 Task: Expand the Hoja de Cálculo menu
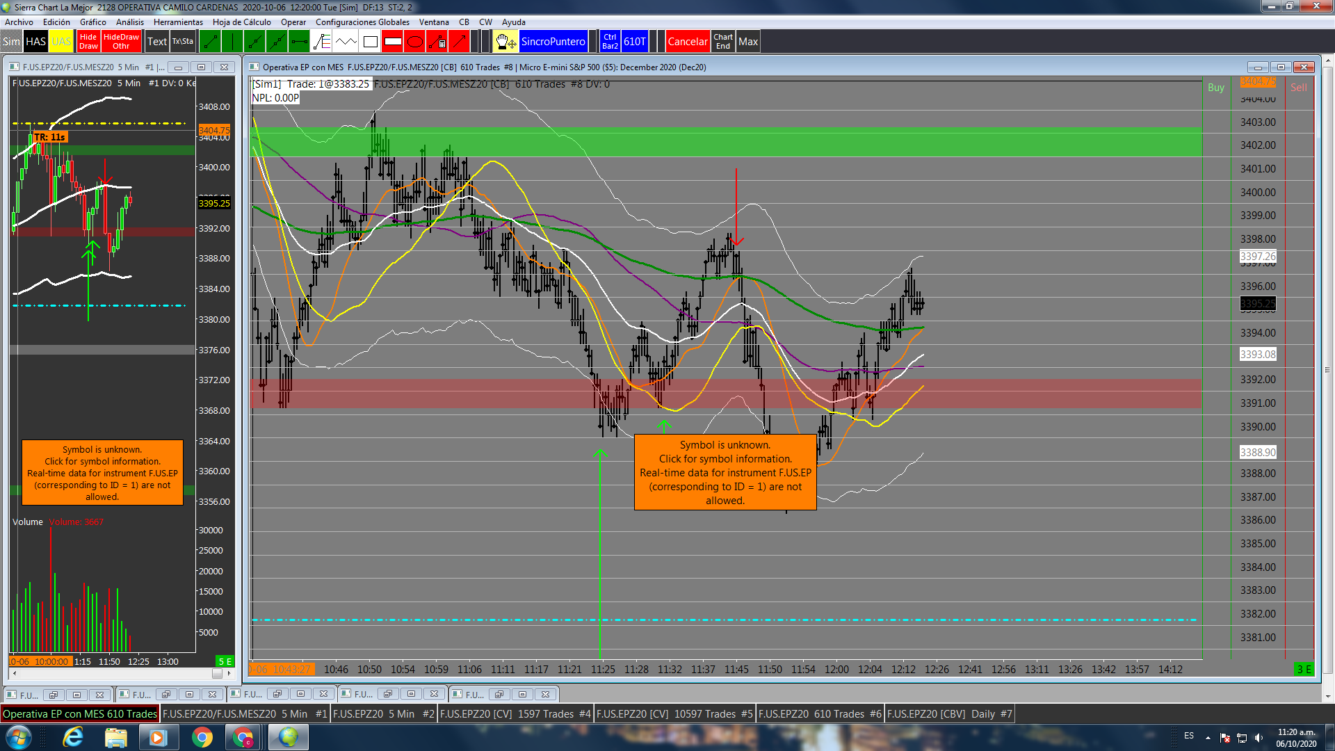click(241, 22)
